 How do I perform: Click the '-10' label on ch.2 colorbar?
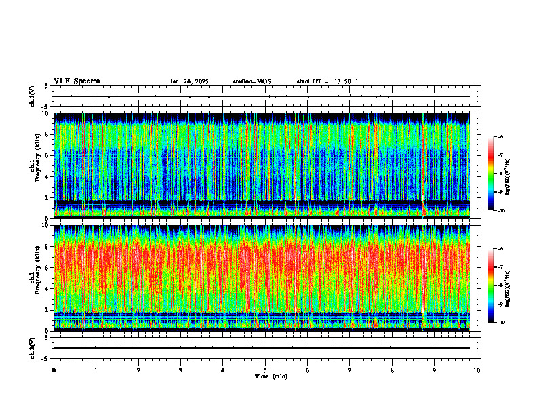point(501,323)
